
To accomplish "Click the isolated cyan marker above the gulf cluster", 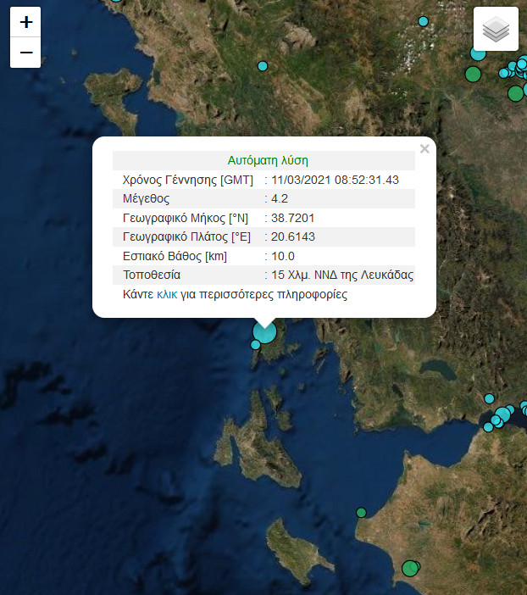I will (489, 398).
